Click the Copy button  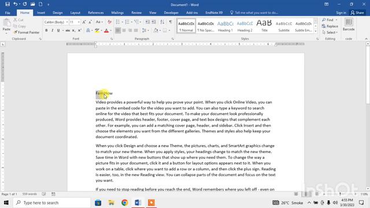(x=19, y=26)
